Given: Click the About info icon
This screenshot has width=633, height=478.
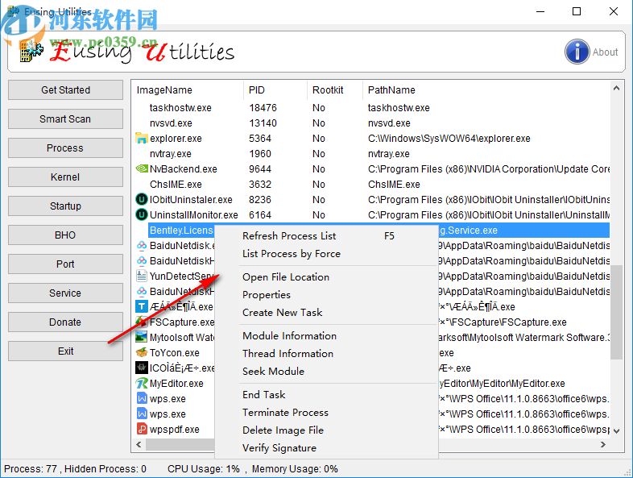Looking at the screenshot, I should click(577, 52).
